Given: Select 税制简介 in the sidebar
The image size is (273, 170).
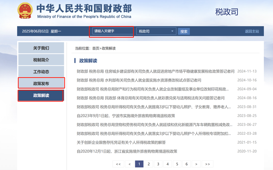Looking at the screenshot, I should coord(41,60).
